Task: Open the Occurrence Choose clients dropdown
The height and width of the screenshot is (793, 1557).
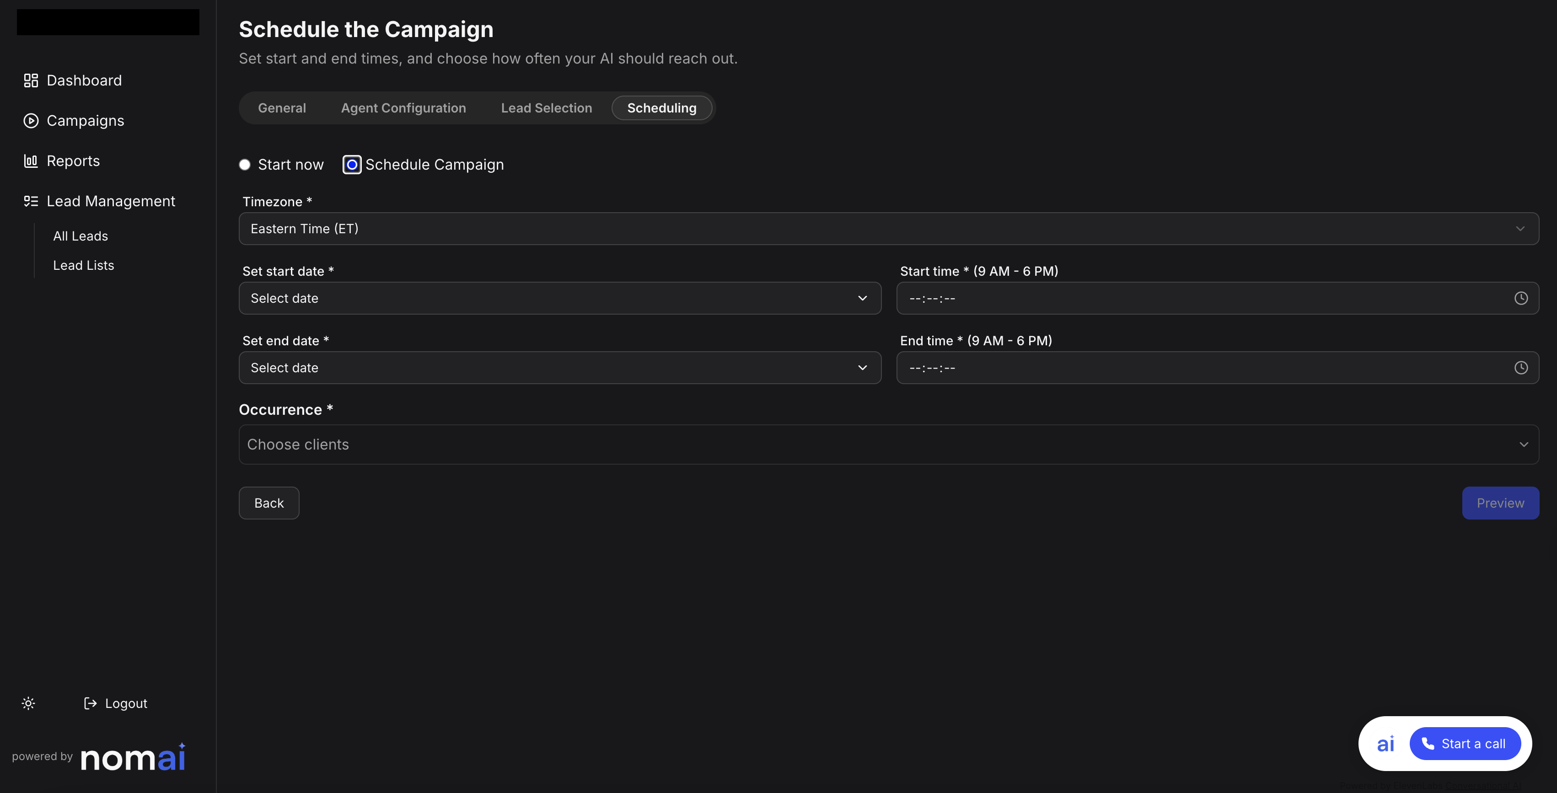Action: (888, 444)
